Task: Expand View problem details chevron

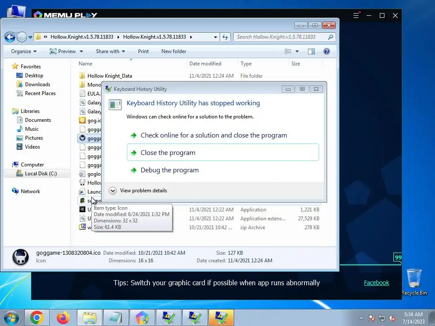Action: click(113, 191)
